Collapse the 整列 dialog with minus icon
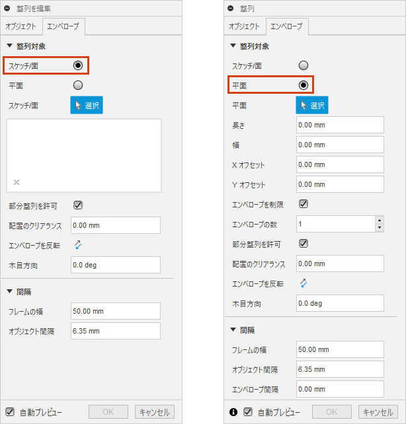The image size is (406, 424). (x=231, y=9)
